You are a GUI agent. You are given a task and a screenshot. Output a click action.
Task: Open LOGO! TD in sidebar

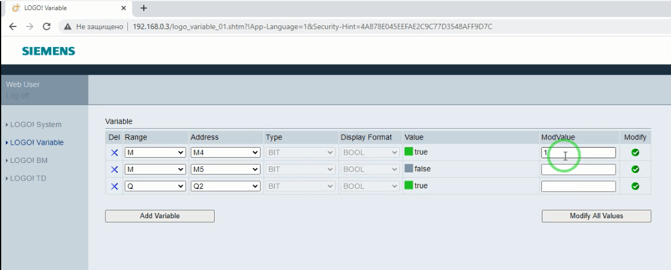(28, 178)
